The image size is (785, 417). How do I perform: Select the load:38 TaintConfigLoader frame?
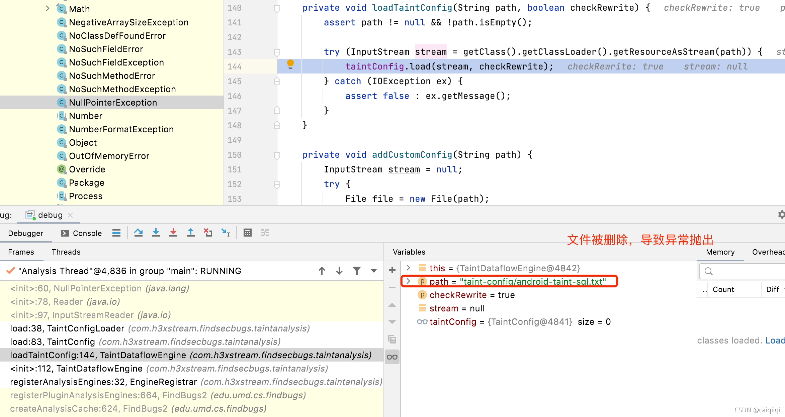191,328
